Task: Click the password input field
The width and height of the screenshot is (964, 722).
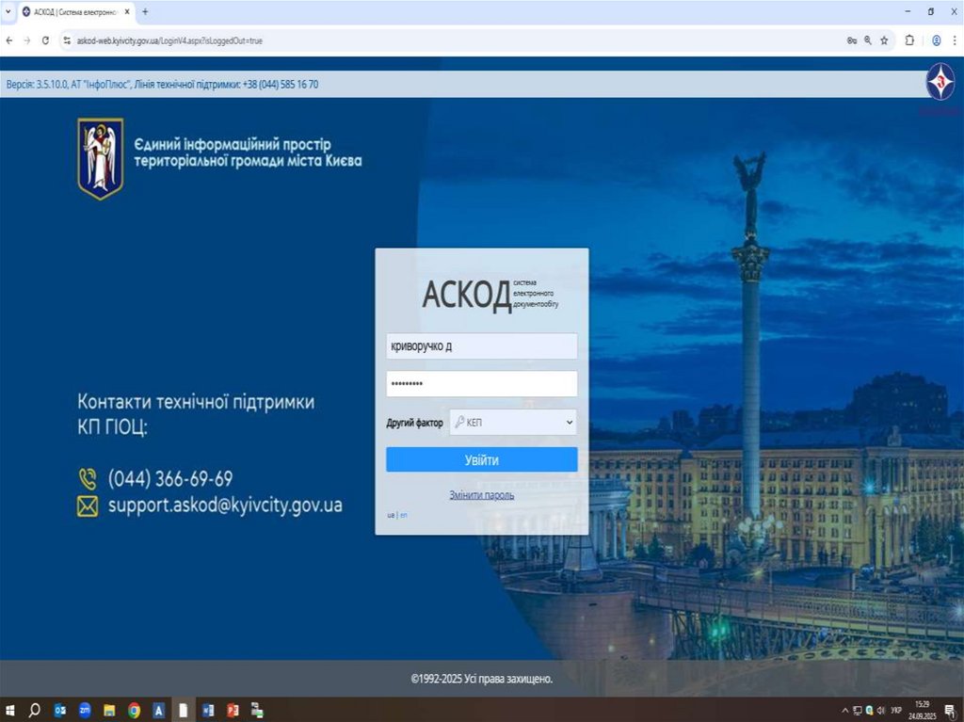Action: coord(481,384)
